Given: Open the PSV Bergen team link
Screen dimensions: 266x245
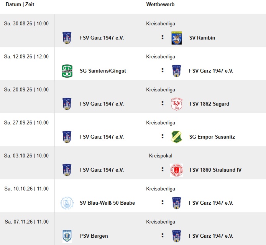Looking at the screenshot, I should 94,236.
